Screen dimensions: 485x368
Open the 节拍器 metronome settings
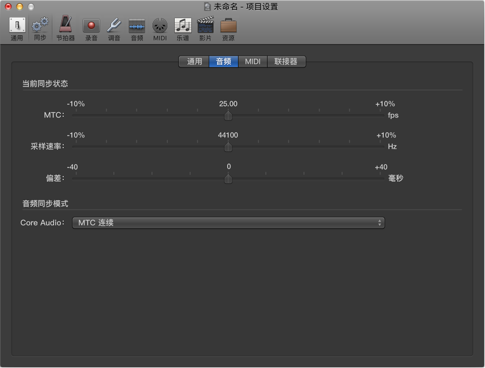click(65, 29)
